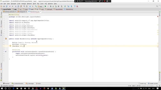Click the Save All toolbar icon
Screen dimensions: 161x90
(4, 6)
